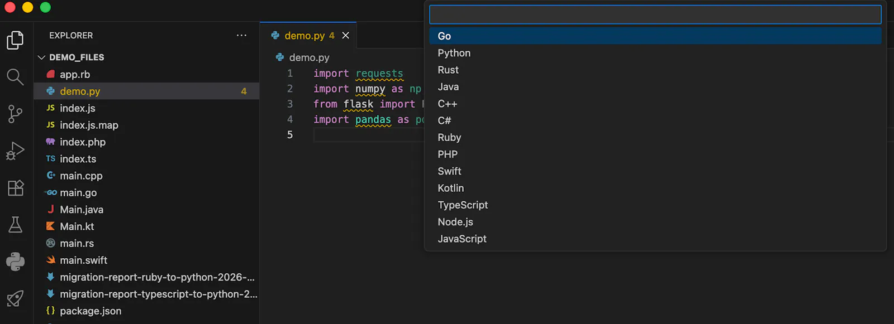The image size is (894, 324).
Task: Click the Python icon in demo.py tab
Action: click(275, 35)
